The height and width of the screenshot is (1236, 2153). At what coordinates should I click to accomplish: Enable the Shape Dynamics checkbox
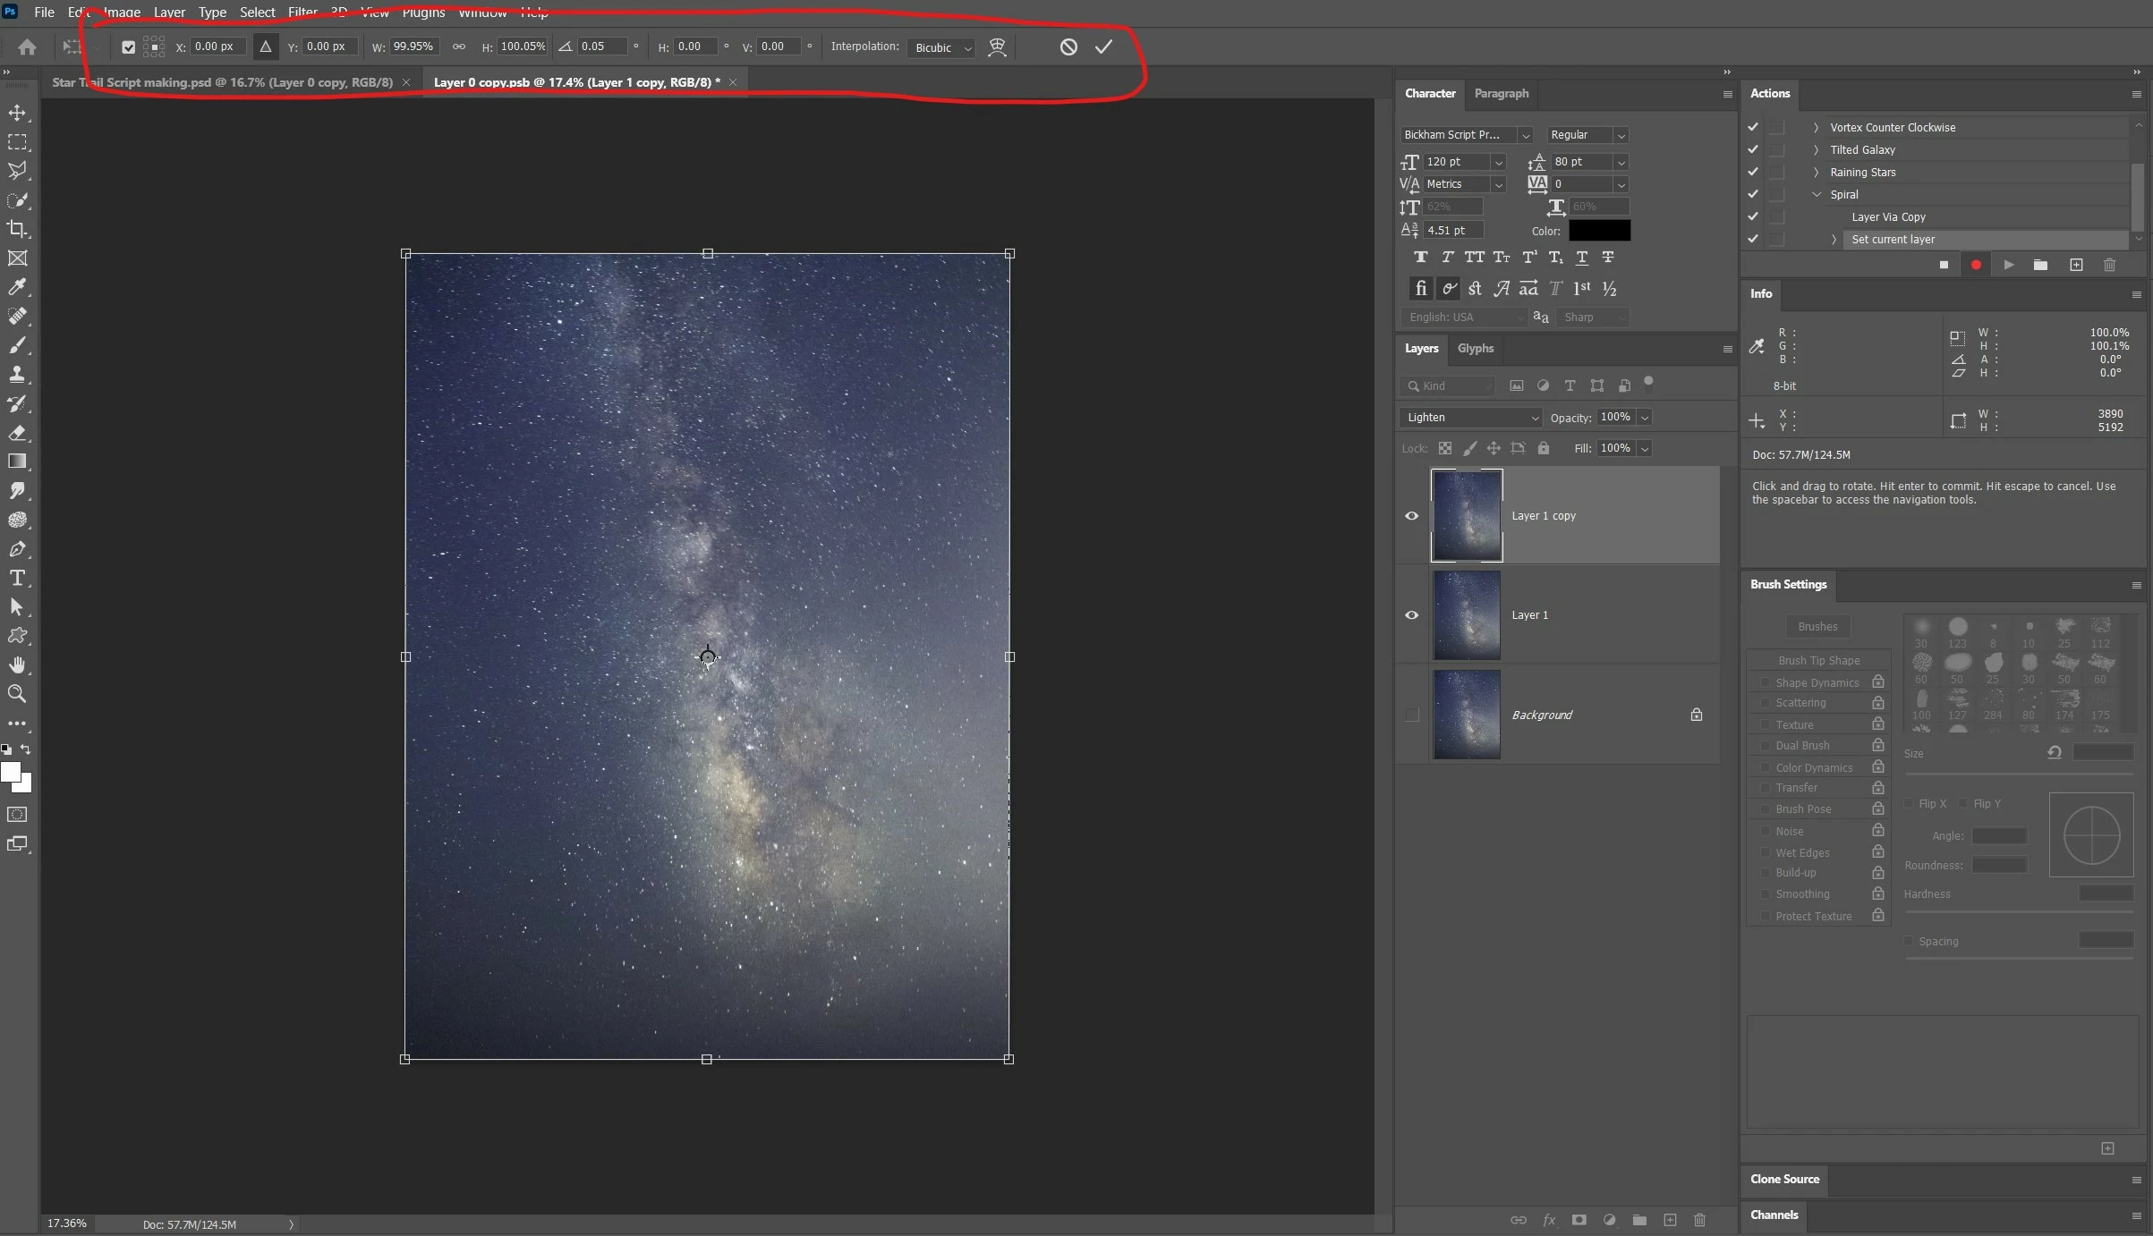(1764, 682)
